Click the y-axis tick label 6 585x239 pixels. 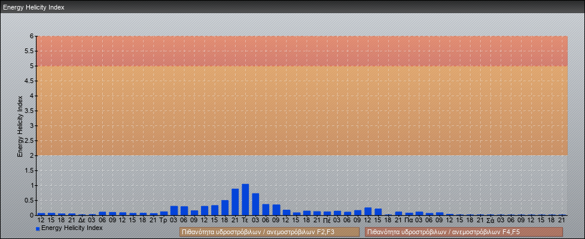[32, 36]
